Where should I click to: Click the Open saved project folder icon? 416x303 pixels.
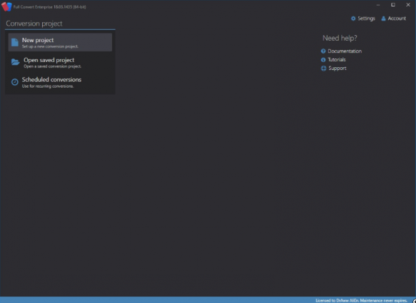pyautogui.click(x=16, y=62)
